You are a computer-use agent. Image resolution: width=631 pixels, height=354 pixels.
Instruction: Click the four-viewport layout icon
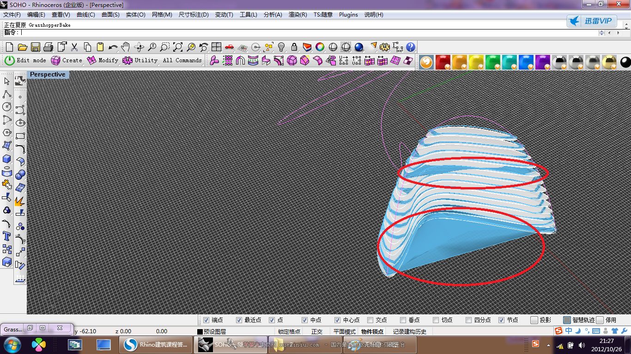click(x=216, y=47)
